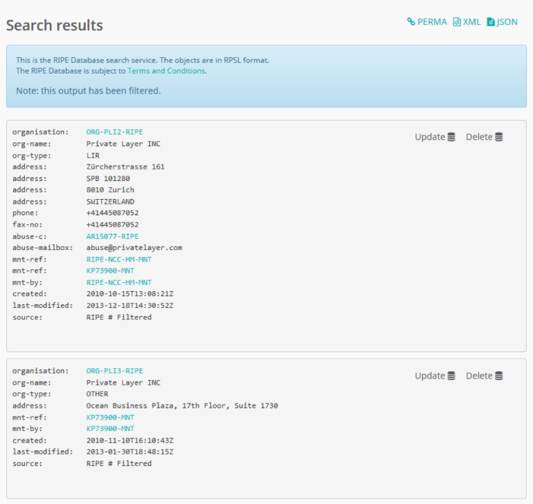Follow the AR15077-RIPE abuse-c link
This screenshot has height=504, width=533.
(112, 236)
